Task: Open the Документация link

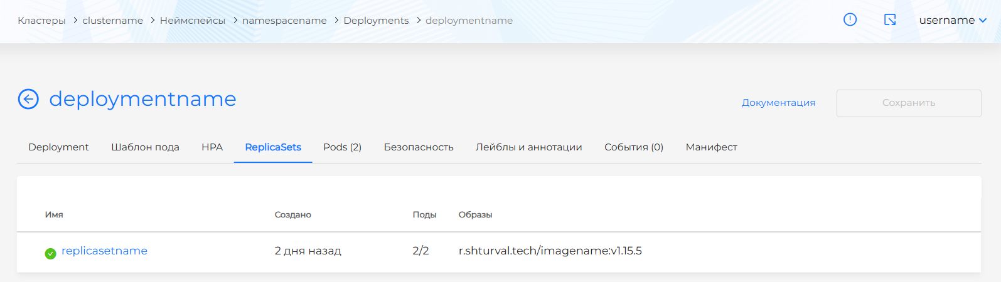Action: pyautogui.click(x=778, y=103)
